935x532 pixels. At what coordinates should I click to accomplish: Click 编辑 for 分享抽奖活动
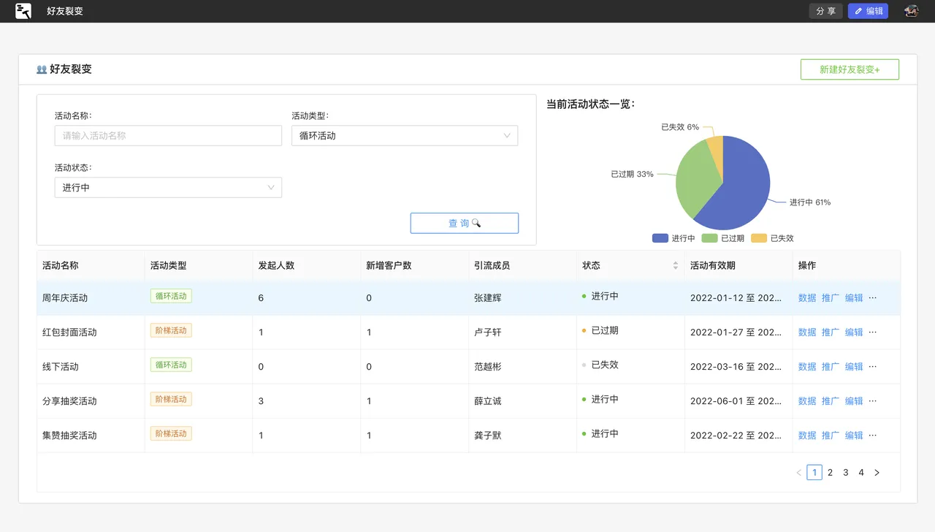[x=854, y=400]
